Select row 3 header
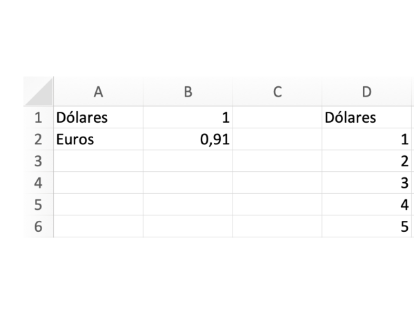 point(38,161)
